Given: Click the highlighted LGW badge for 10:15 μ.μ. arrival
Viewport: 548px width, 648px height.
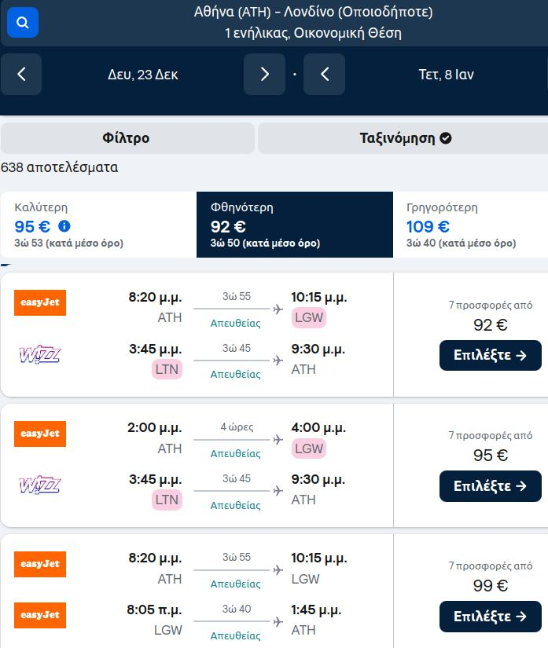Looking at the screenshot, I should pos(309,317).
